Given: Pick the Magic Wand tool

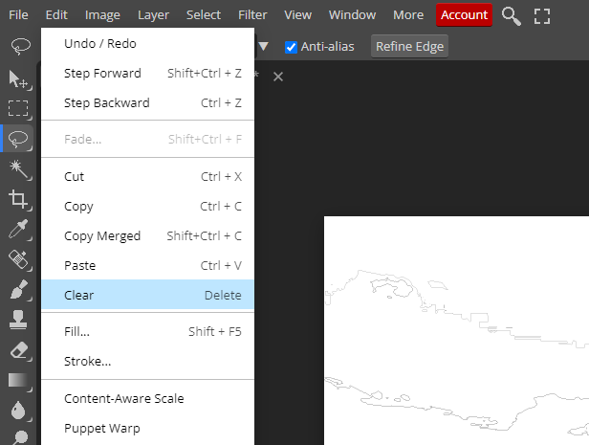Looking at the screenshot, I should pos(18,169).
